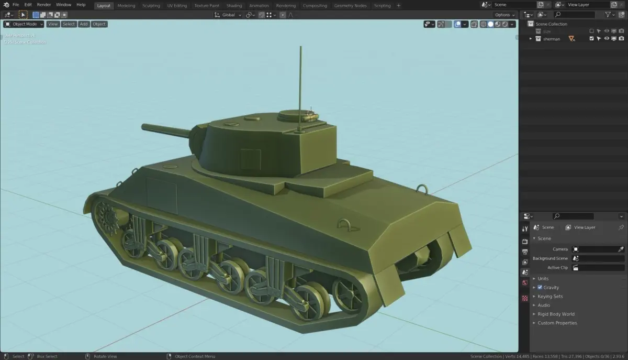Open the Edit menu
628x360 pixels.
click(28, 5)
